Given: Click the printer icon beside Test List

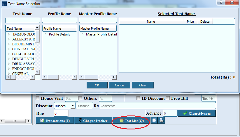Looking at the screenshot, I should (162, 121).
